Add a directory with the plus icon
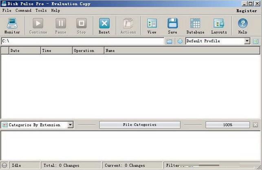Screen dimensions: 262x170 [x=180, y=41]
